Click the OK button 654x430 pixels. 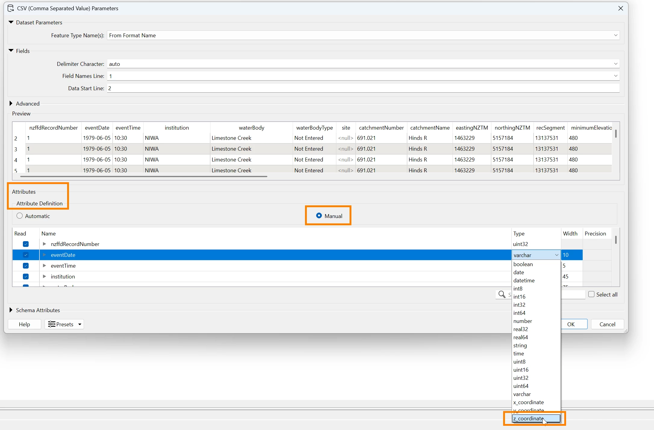tap(571, 324)
